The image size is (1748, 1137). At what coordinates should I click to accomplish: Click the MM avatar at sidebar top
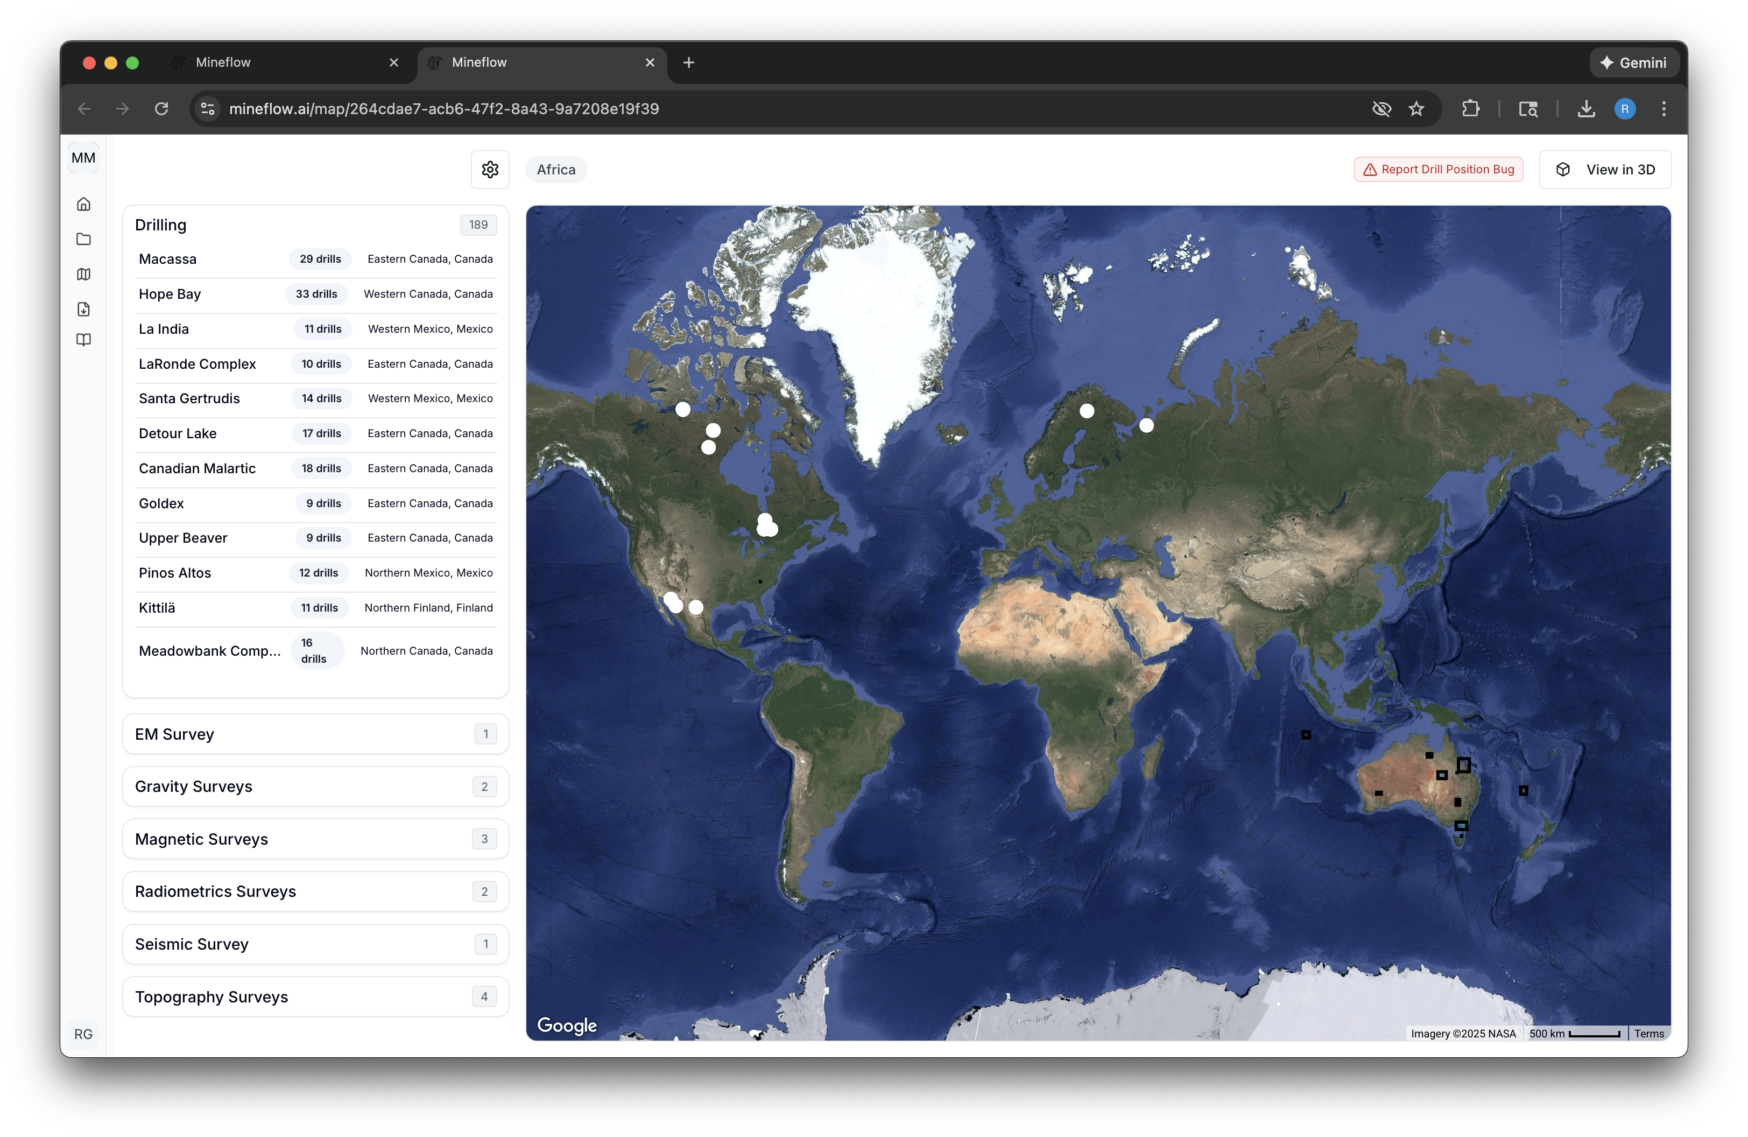tap(83, 157)
